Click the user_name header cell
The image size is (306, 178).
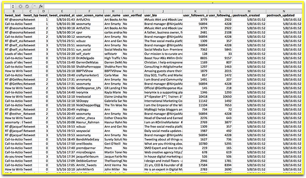click(x=113, y=15)
